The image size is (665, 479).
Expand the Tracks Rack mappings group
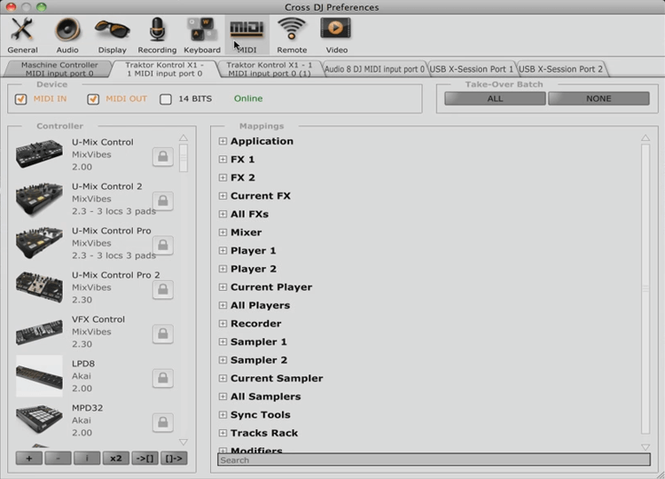(223, 433)
